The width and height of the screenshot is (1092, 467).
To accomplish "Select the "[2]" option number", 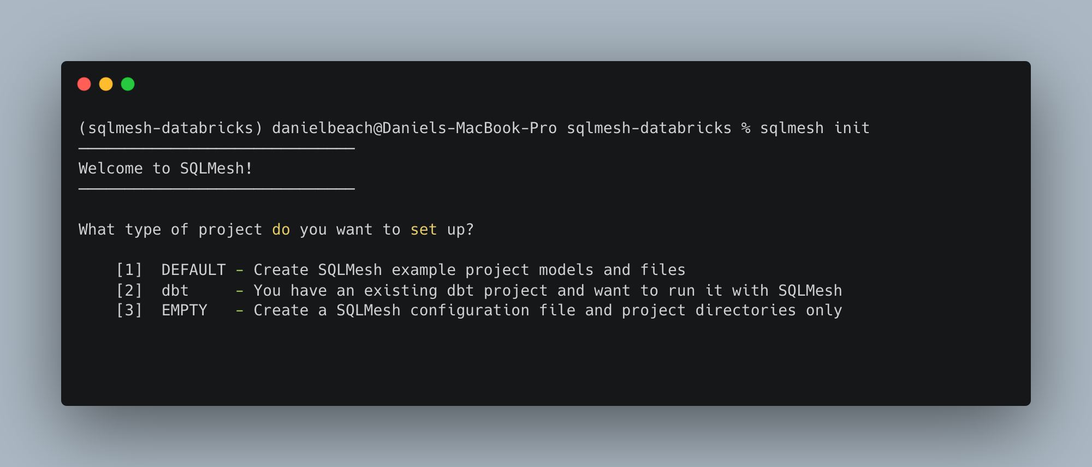I will coord(129,291).
